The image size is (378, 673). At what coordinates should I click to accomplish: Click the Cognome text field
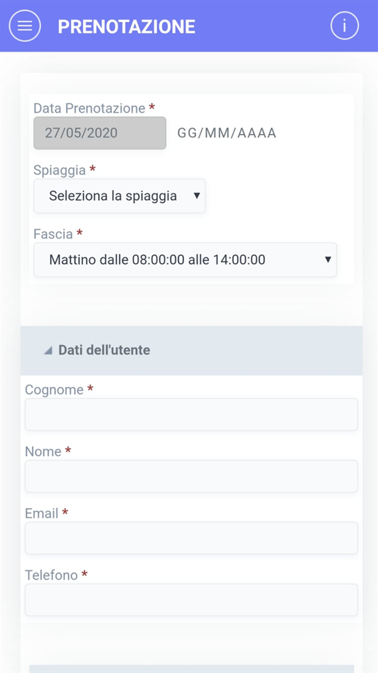tap(191, 414)
